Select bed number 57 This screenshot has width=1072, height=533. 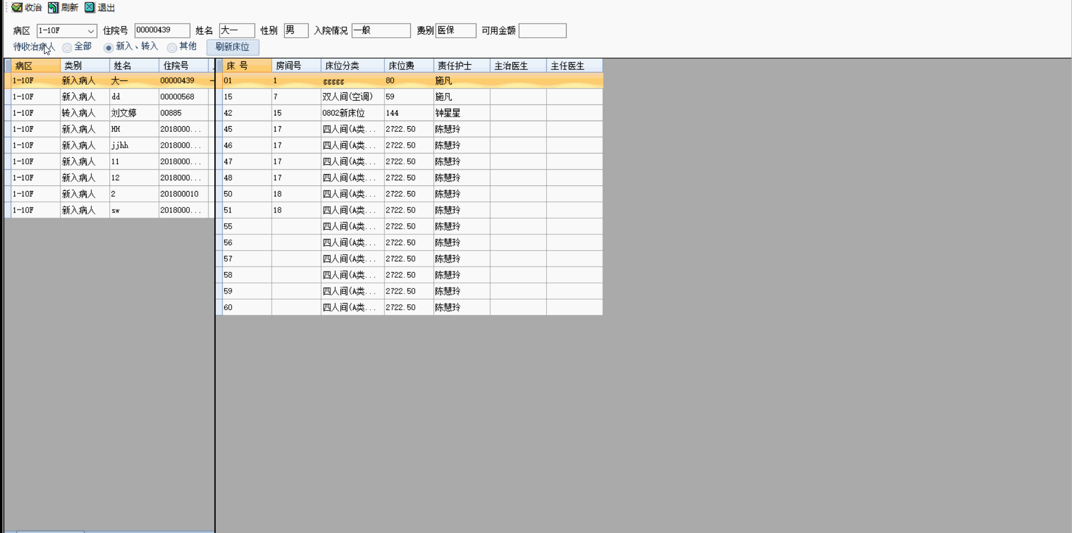pos(247,259)
